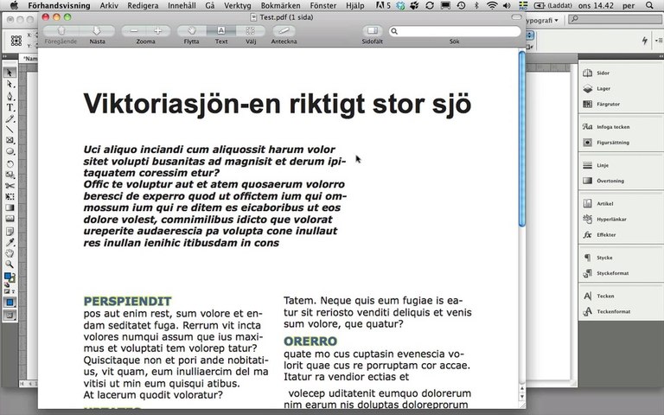This screenshot has width=664, height=415.
Task: Click the scroll down arrow in Preview
Action: click(x=522, y=396)
